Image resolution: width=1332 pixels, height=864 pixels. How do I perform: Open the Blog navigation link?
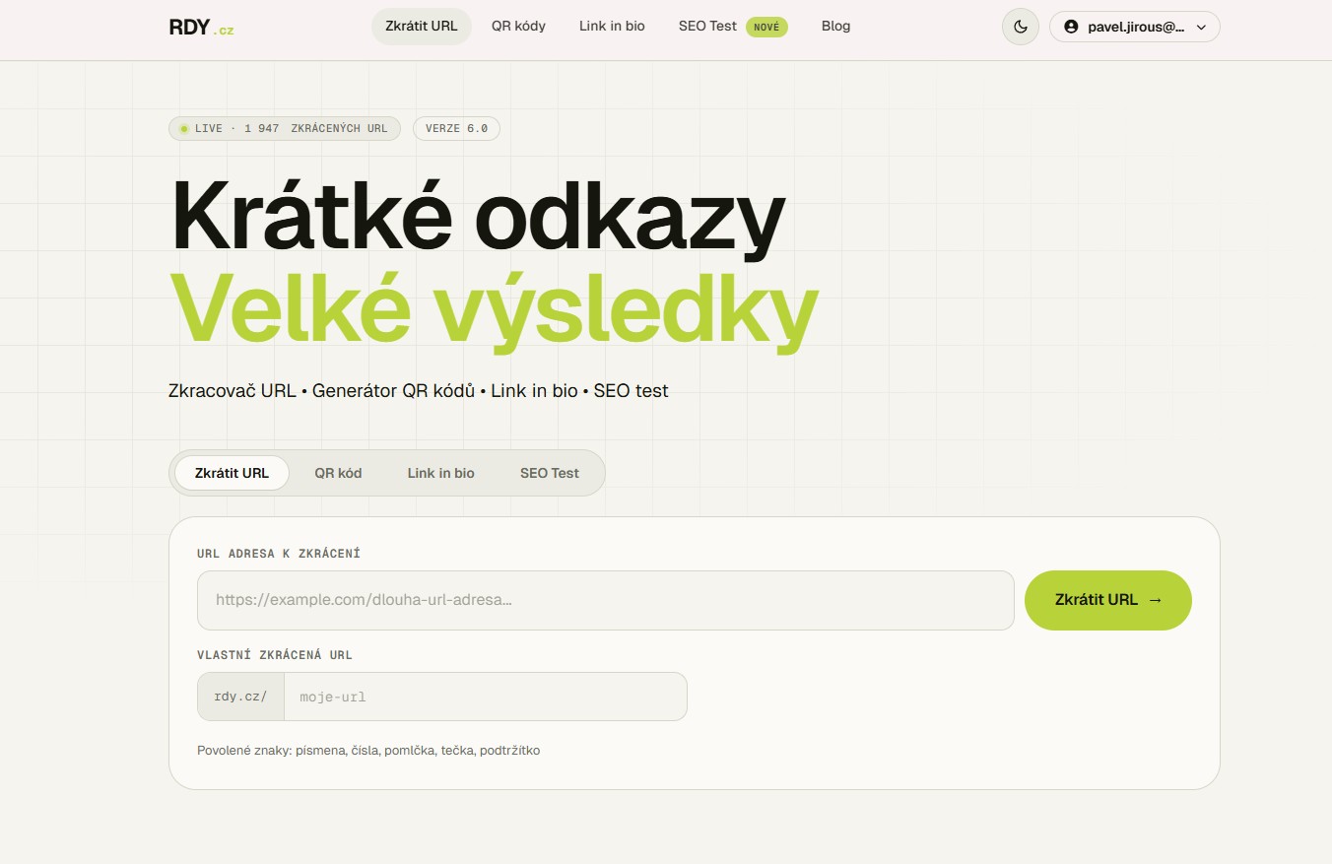(835, 27)
